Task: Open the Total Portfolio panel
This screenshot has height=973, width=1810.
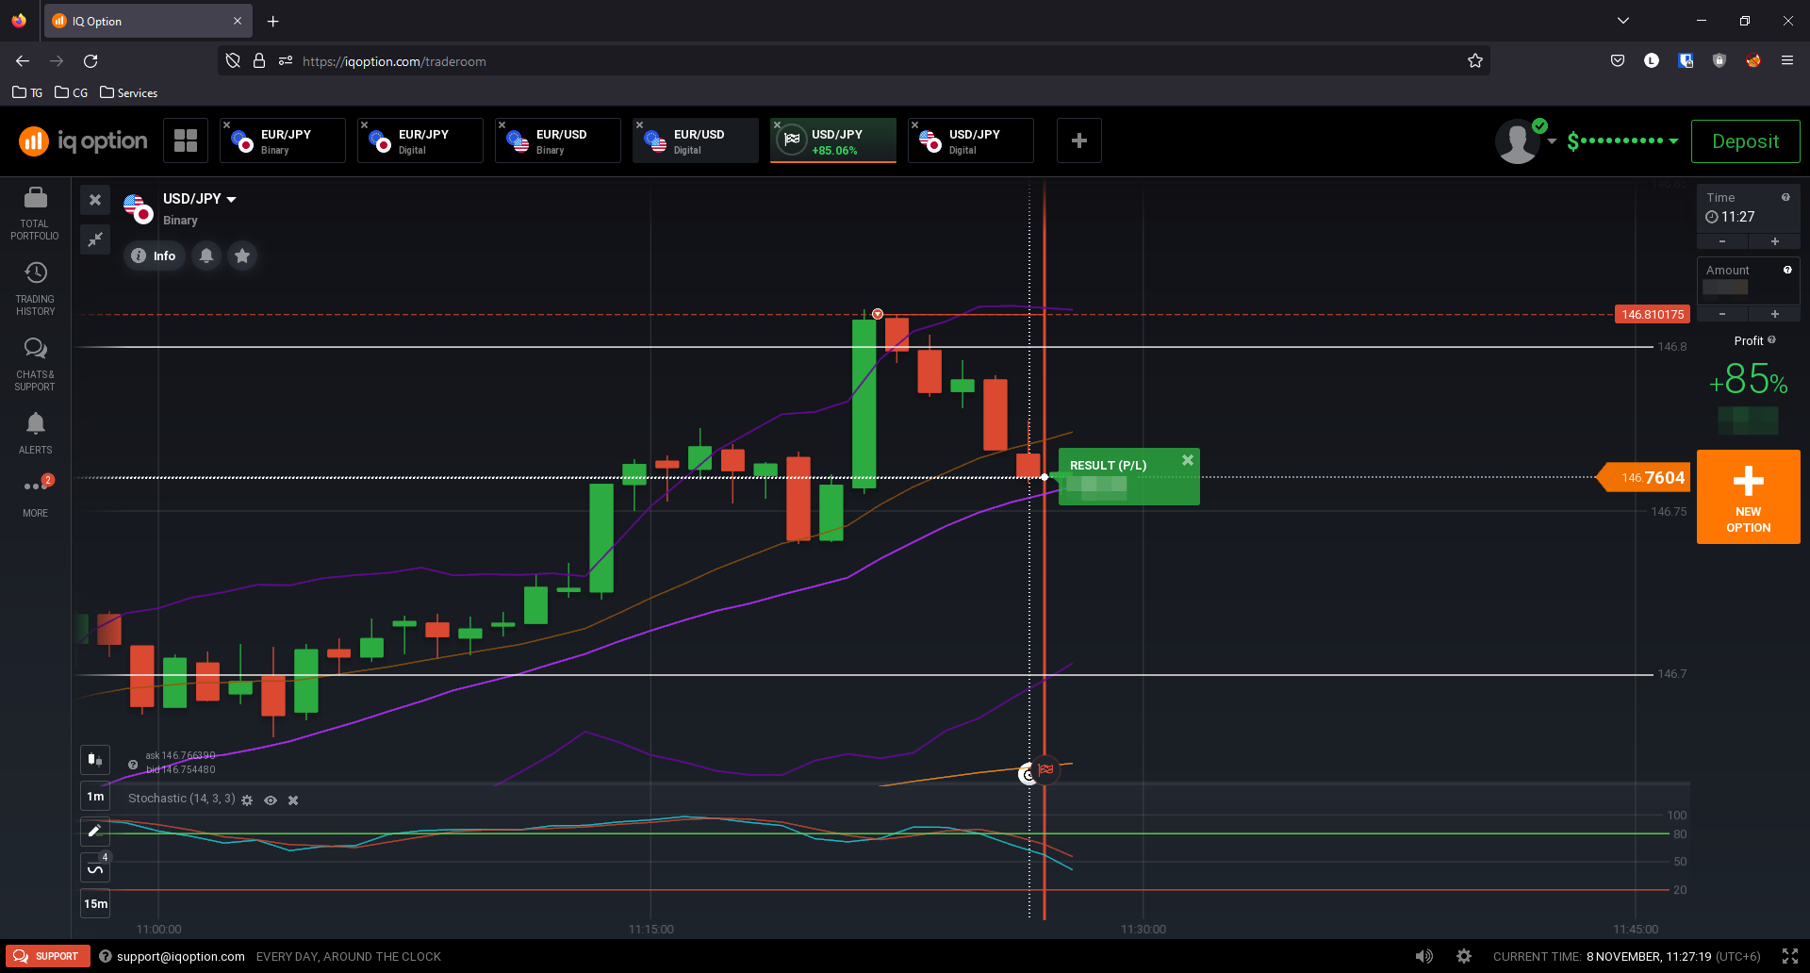Action: click(x=35, y=213)
